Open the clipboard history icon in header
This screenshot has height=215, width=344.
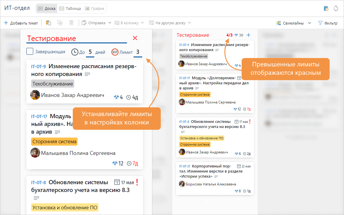click(x=326, y=8)
